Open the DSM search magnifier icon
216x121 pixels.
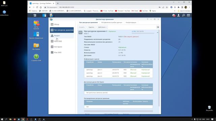coord(184,15)
